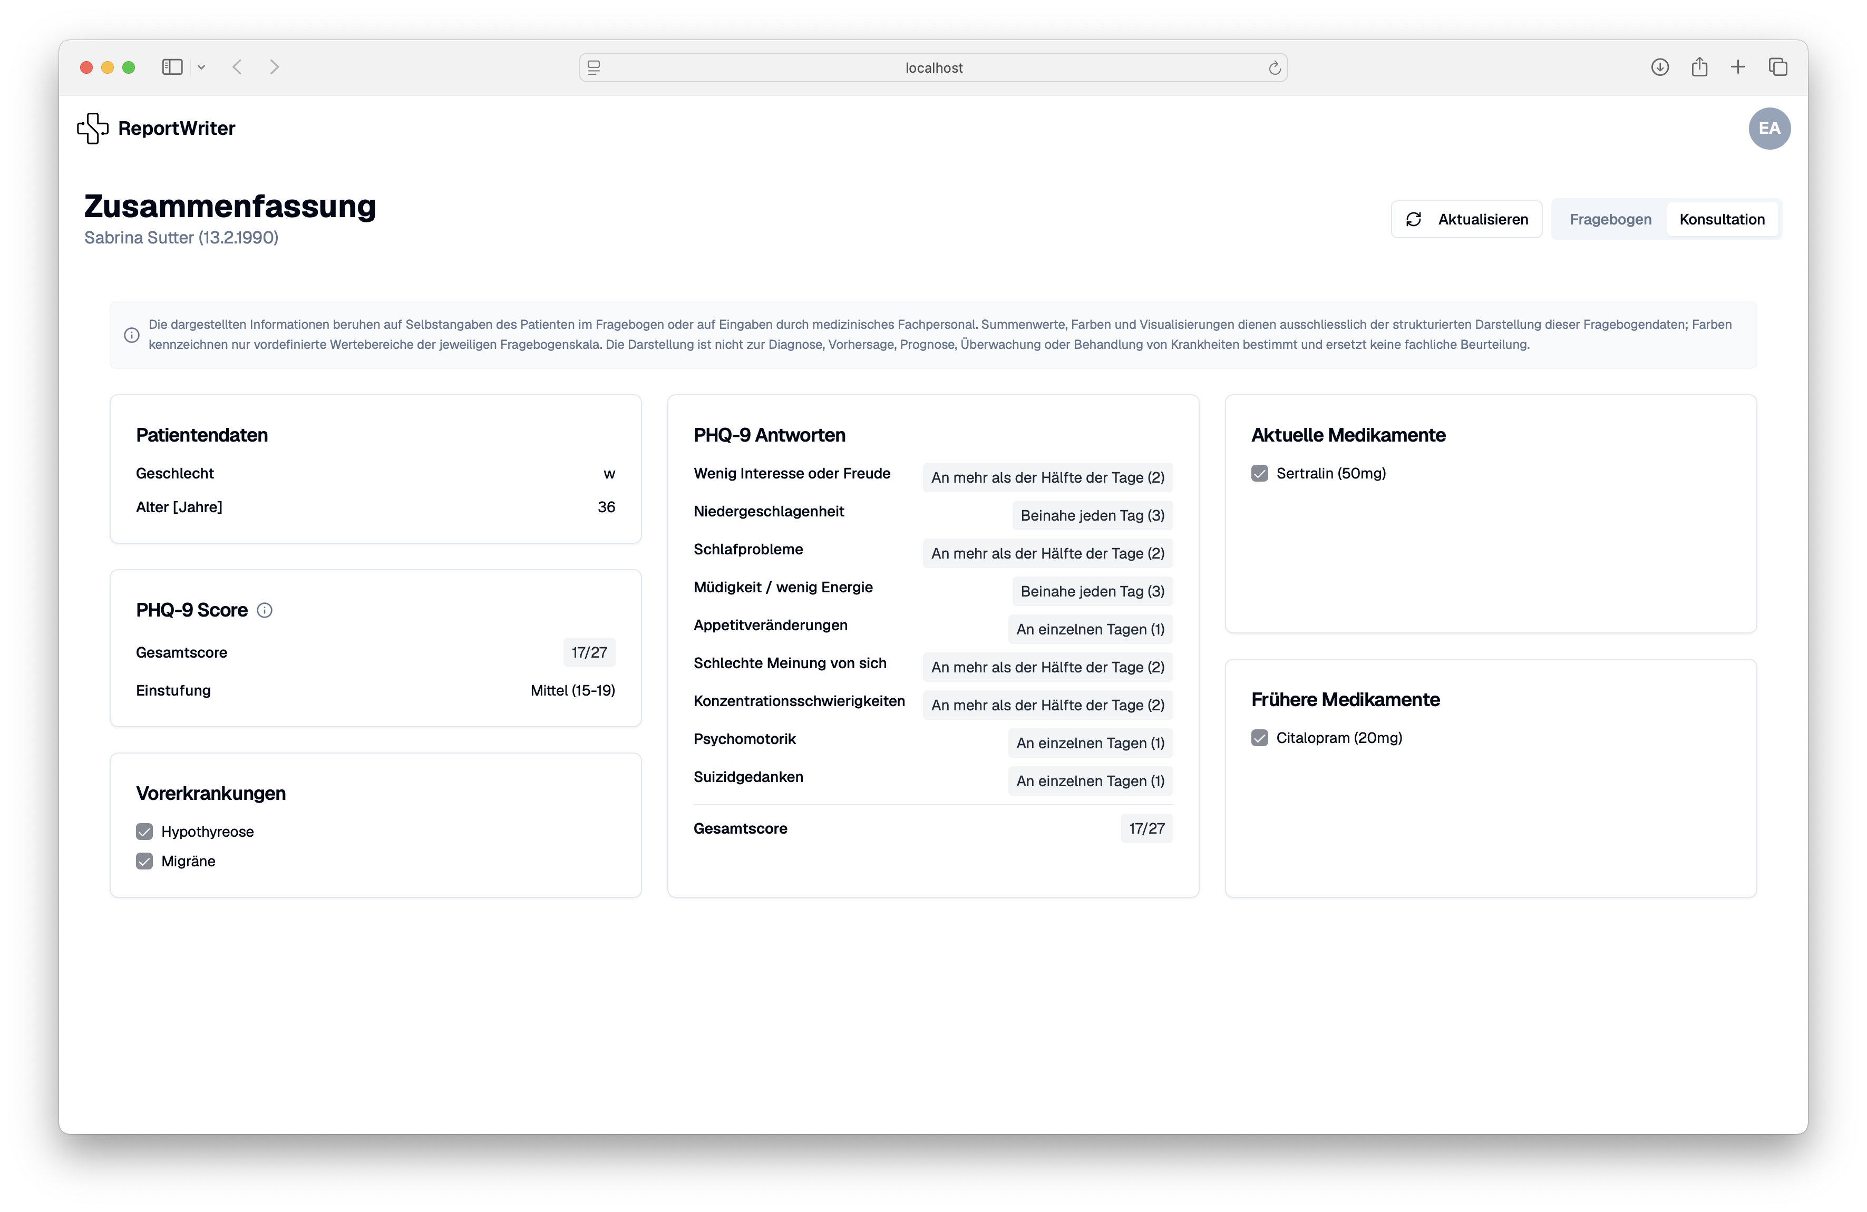
Task: Click the Alter value 36
Action: [x=606, y=507]
